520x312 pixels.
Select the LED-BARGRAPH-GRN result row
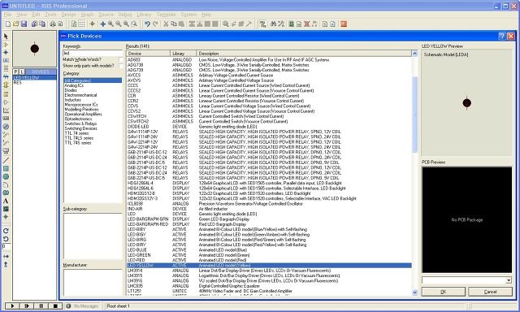[269, 219]
